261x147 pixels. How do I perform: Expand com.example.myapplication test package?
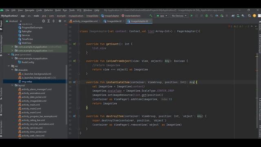[12, 51]
